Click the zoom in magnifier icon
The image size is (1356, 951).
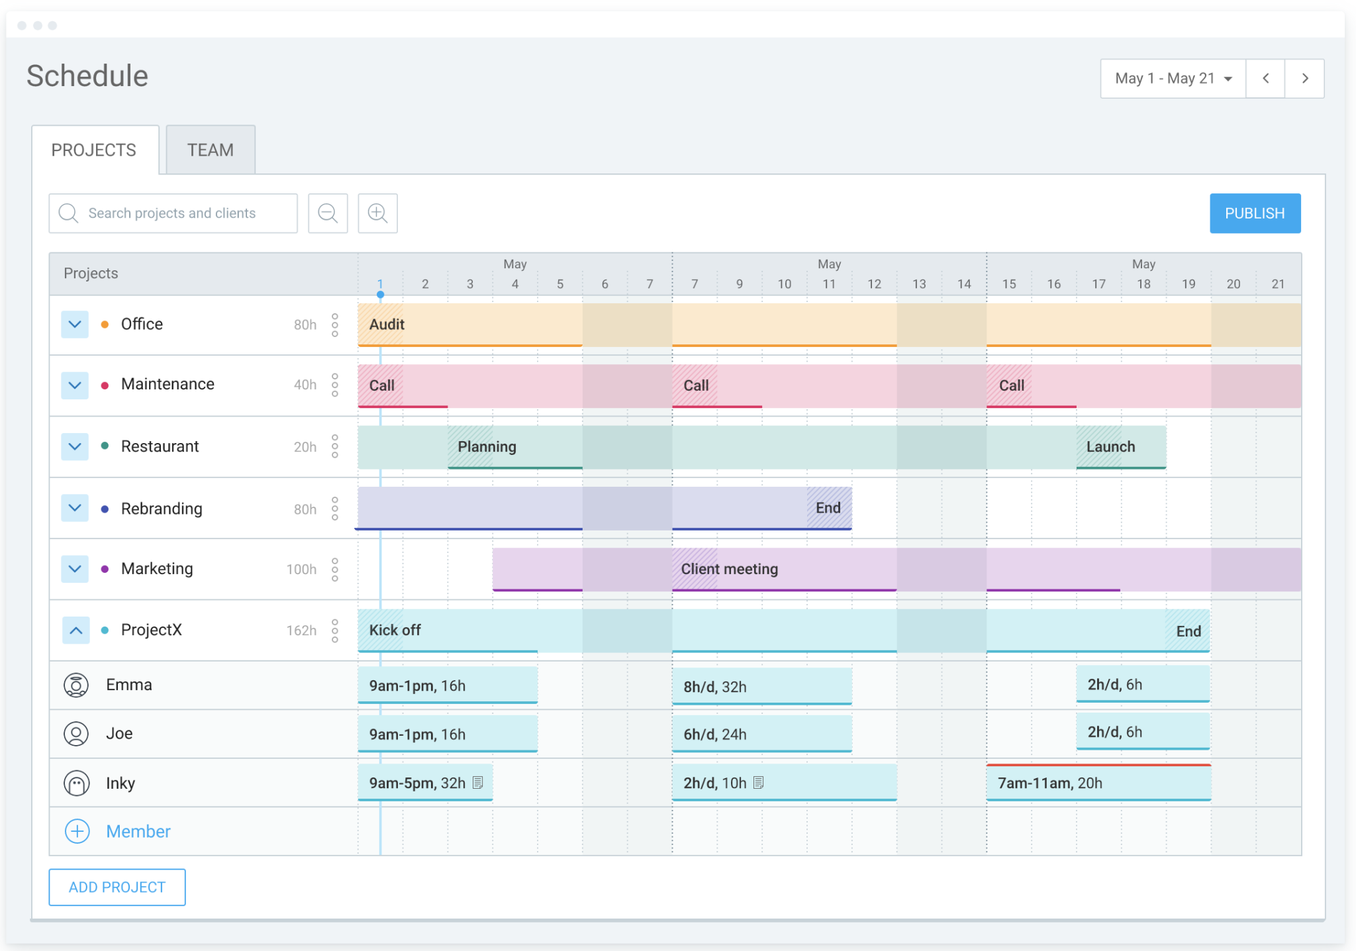click(377, 213)
